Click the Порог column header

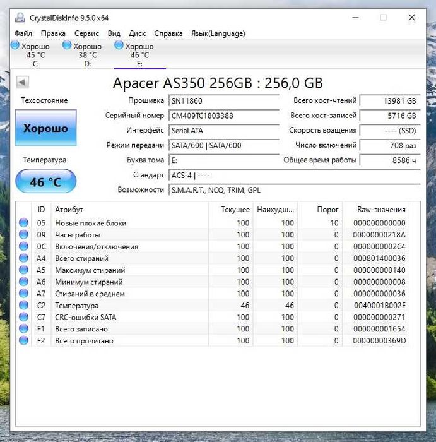tap(320, 210)
